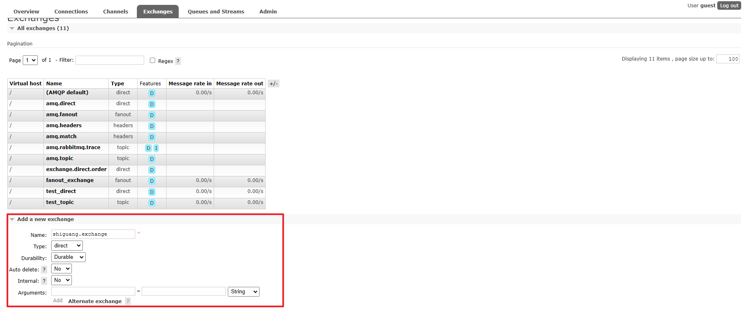Click the Arguments value input field

(x=184, y=291)
